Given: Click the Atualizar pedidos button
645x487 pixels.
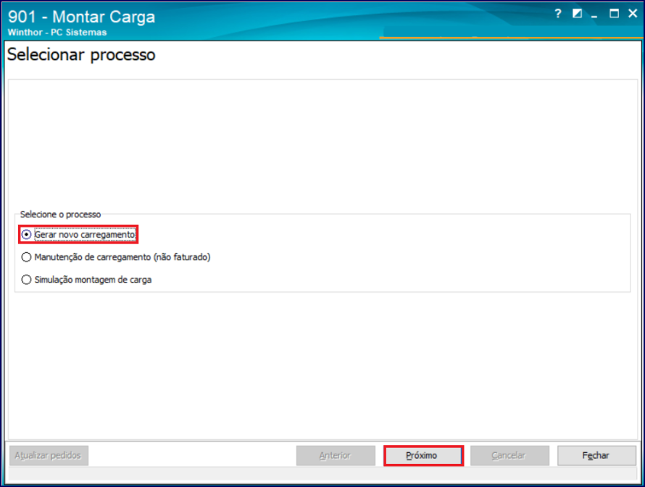Looking at the screenshot, I should click(49, 456).
